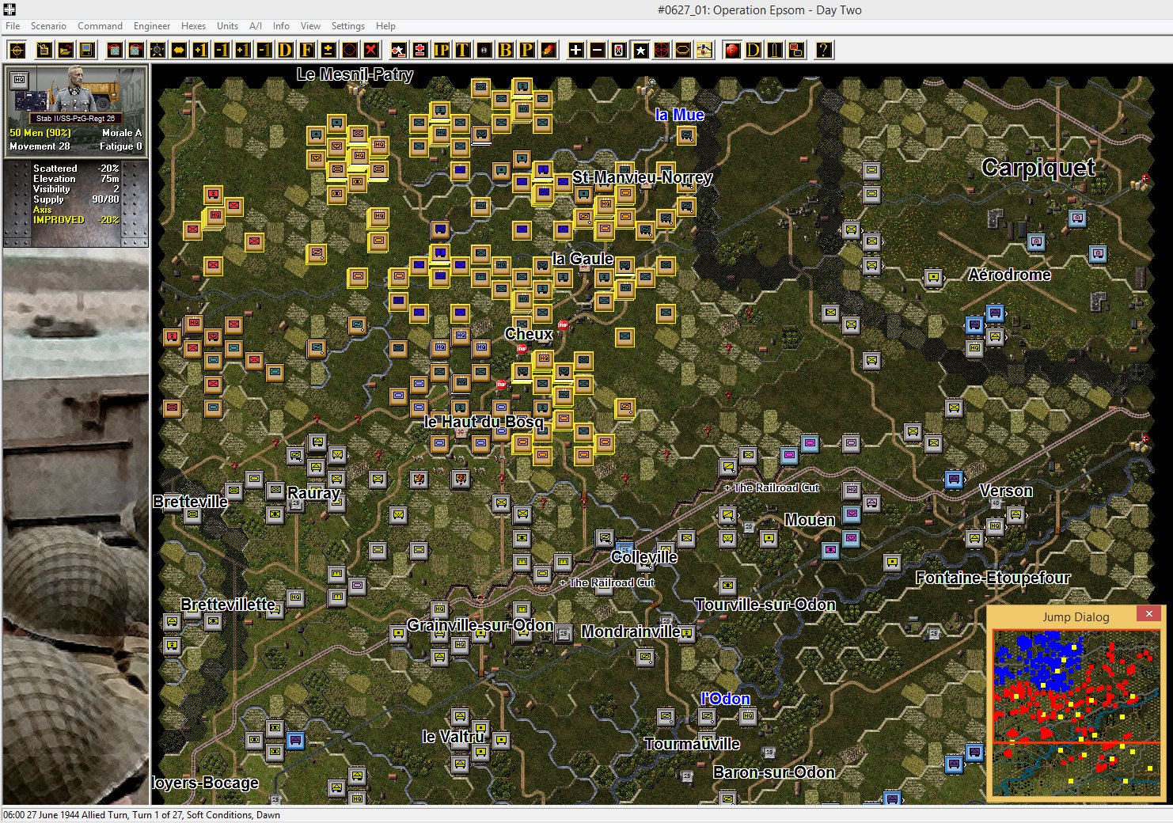
Task: Click the gold F toolbar button
Action: (306, 50)
